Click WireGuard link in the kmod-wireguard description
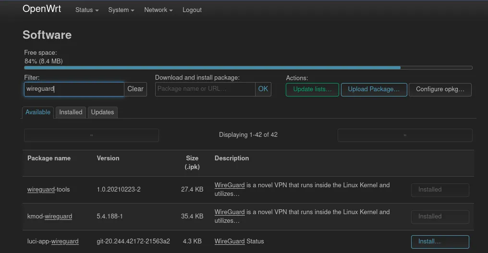Image resolution: width=488 pixels, height=253 pixels. [x=230, y=212]
